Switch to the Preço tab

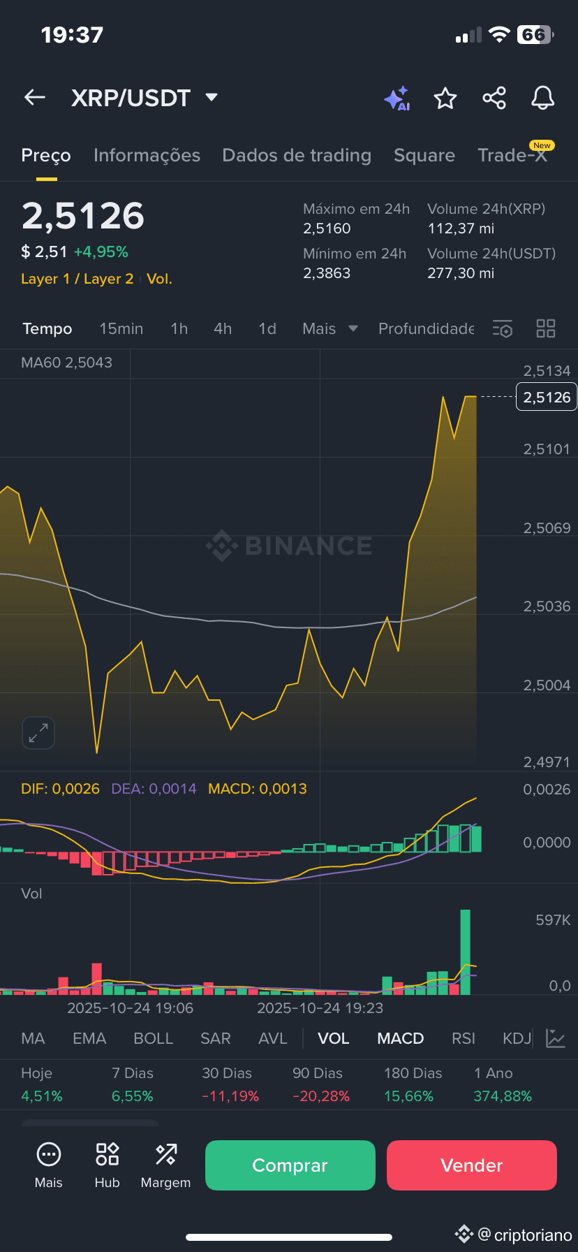(x=46, y=155)
